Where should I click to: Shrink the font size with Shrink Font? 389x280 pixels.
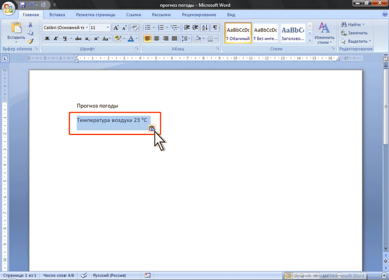pyautogui.click(x=125, y=27)
